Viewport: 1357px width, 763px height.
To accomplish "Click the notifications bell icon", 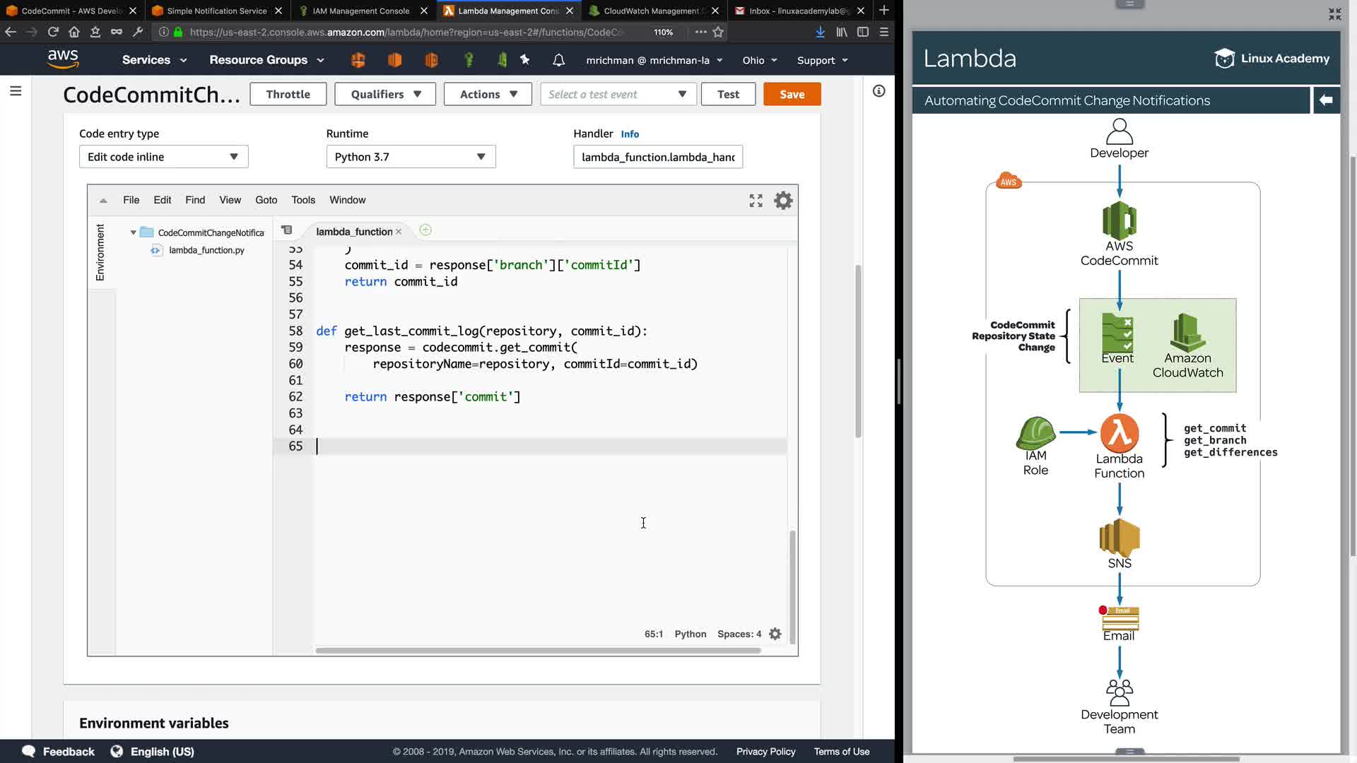I will coord(558,60).
